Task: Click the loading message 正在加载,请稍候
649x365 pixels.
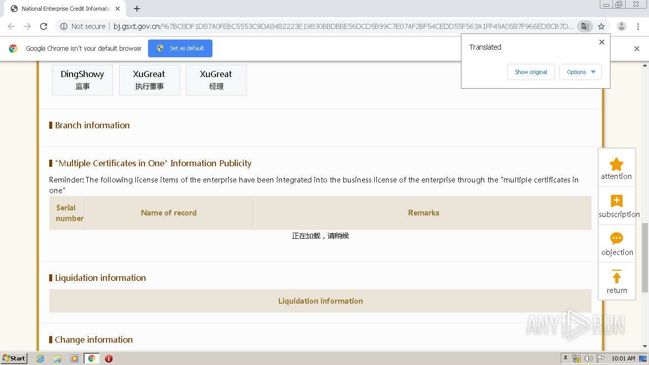Action: [x=320, y=236]
